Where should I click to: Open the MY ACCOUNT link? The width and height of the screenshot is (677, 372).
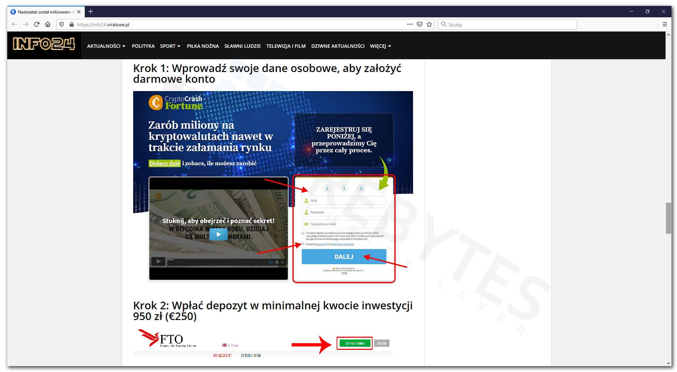point(222,356)
